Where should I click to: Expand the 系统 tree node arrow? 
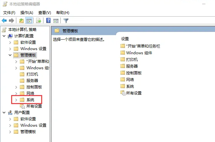coord(16,100)
